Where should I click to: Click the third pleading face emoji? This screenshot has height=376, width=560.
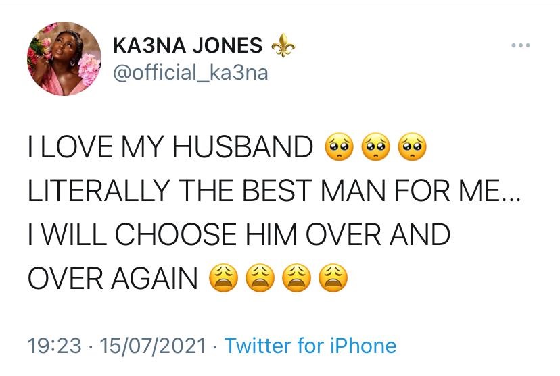pyautogui.click(x=412, y=146)
